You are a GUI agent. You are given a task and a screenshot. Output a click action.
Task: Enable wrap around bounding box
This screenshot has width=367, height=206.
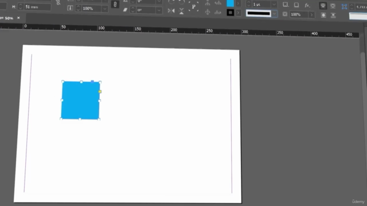333,6
